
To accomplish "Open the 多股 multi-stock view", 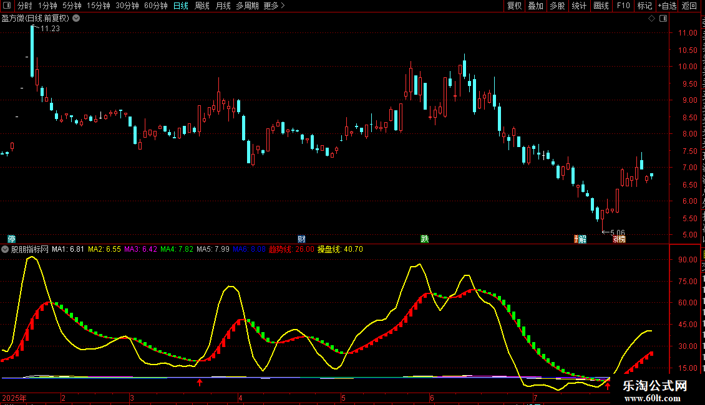I will click(x=558, y=6).
